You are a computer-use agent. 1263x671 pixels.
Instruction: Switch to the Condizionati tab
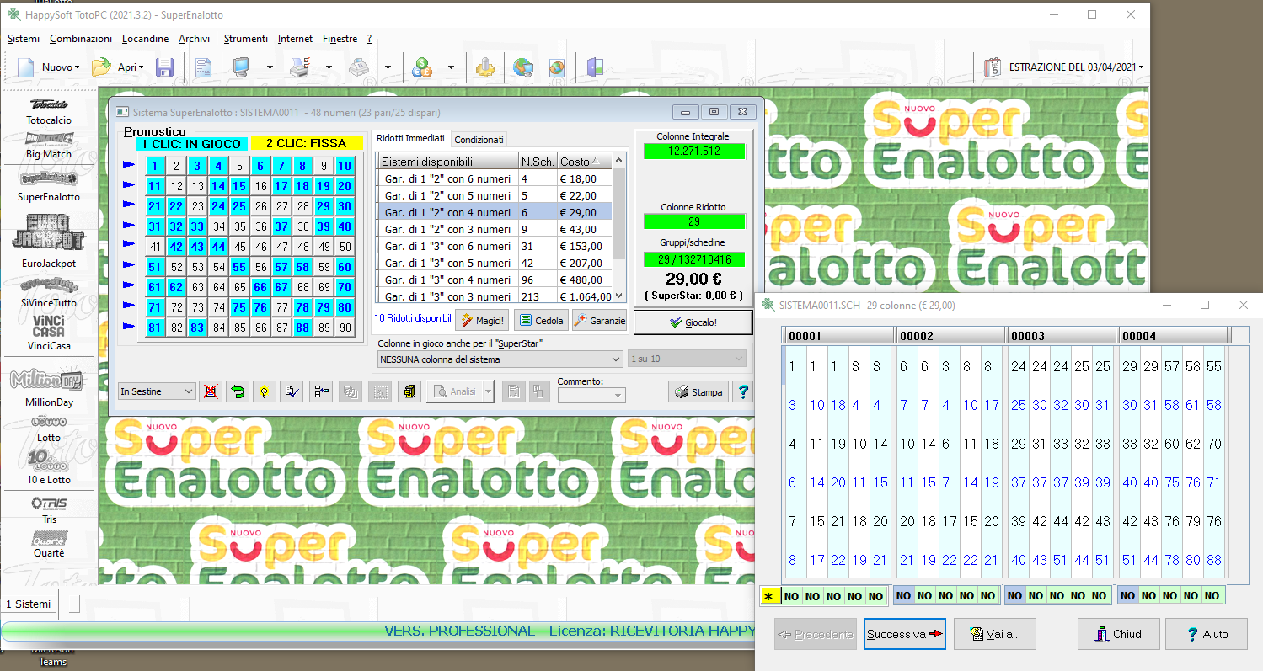point(479,140)
